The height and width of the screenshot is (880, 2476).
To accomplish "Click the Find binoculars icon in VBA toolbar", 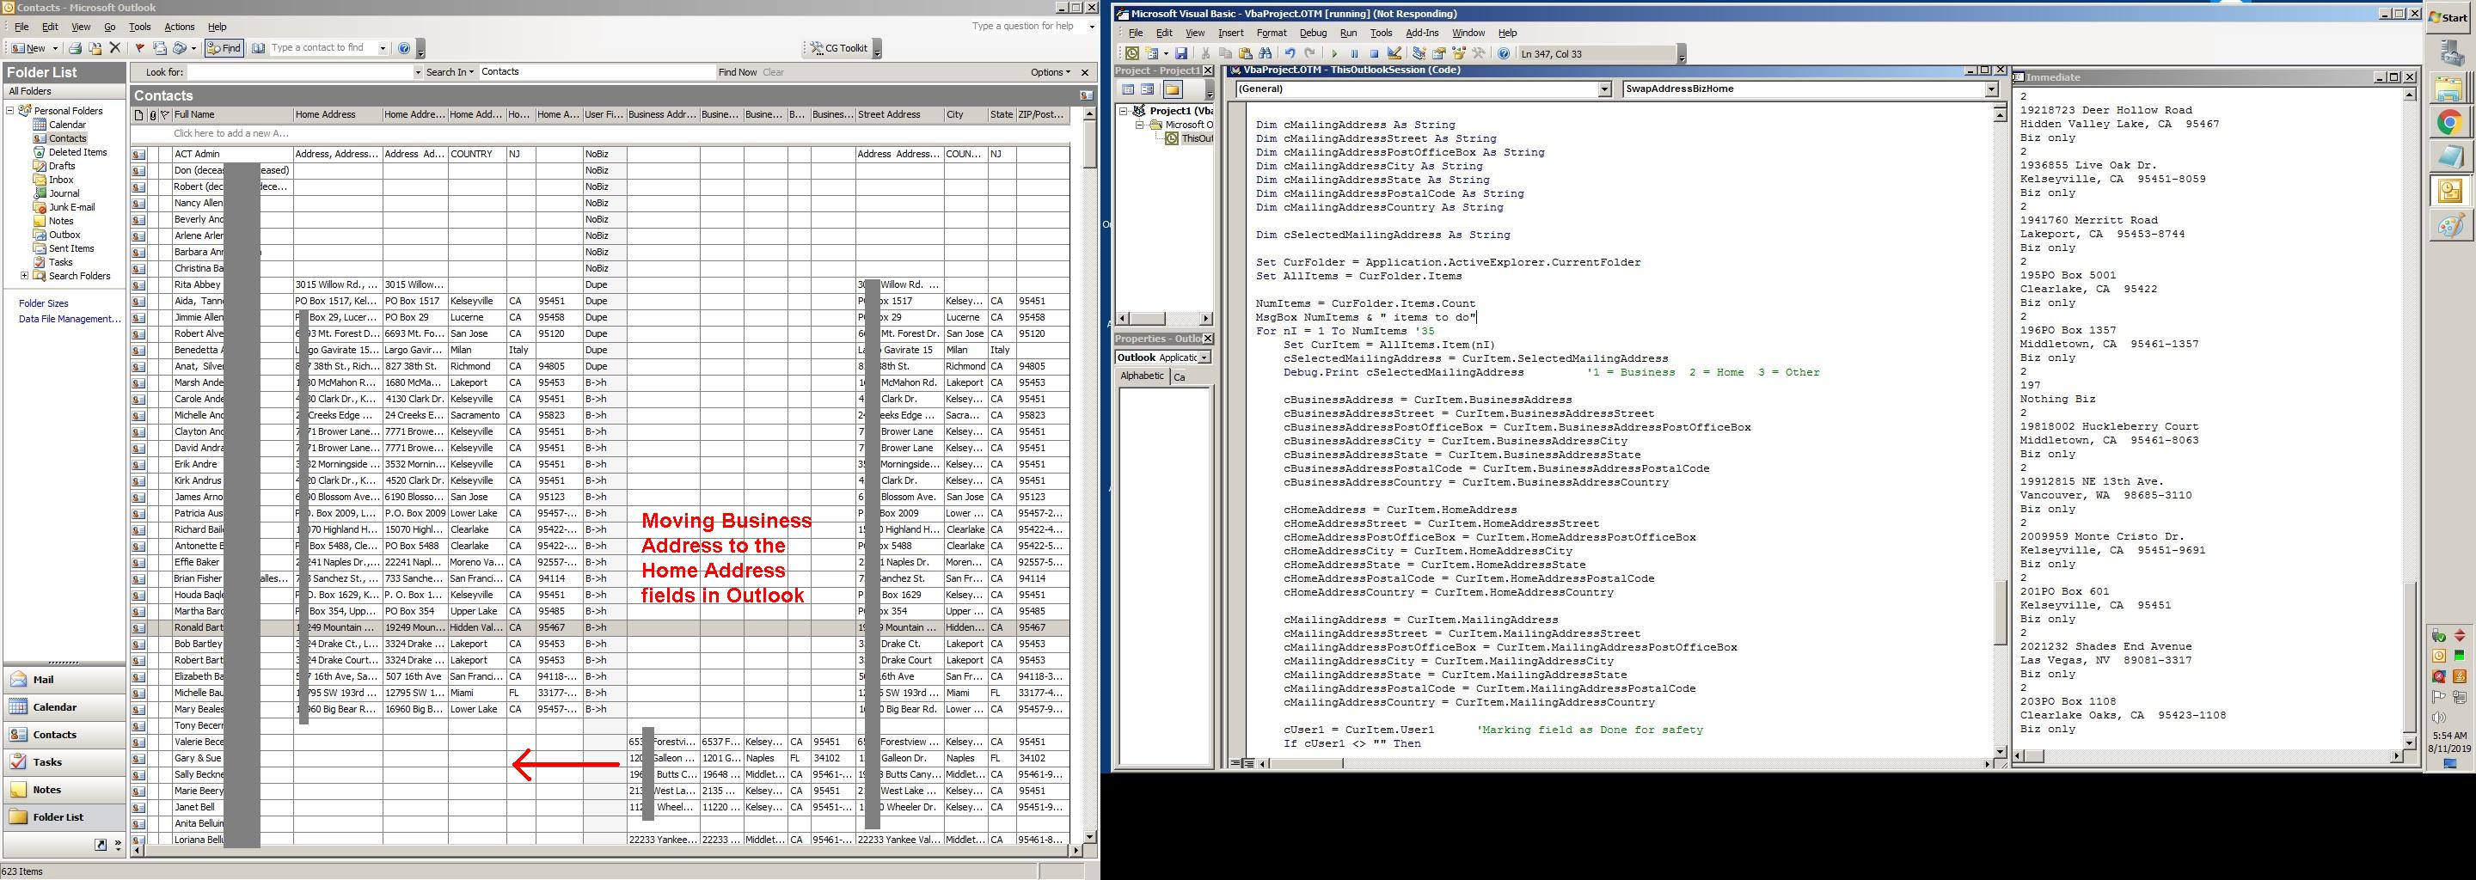I will point(1265,54).
